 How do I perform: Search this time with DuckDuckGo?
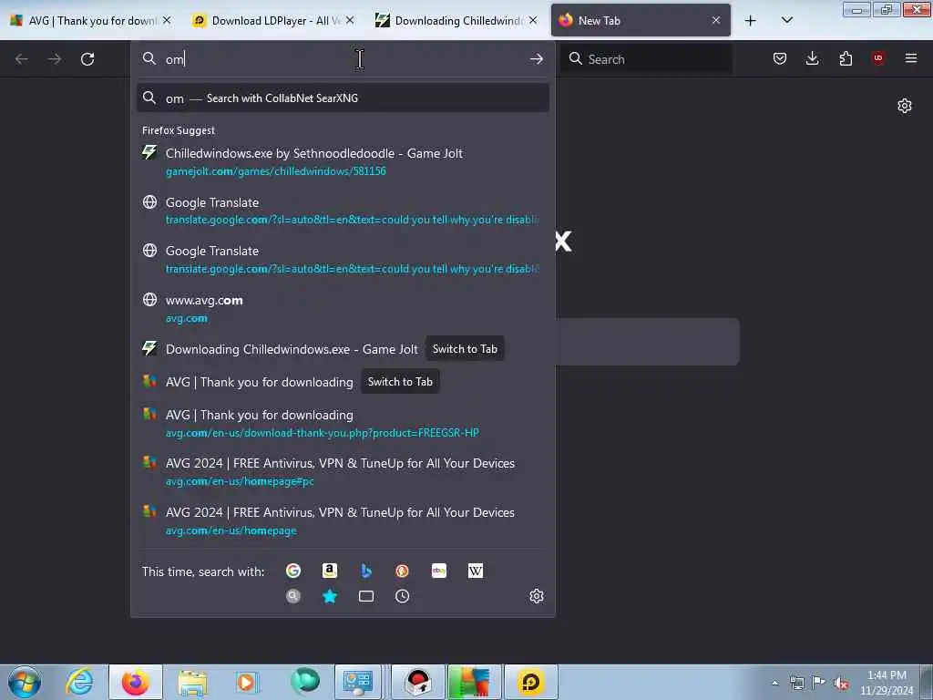pyautogui.click(x=402, y=571)
